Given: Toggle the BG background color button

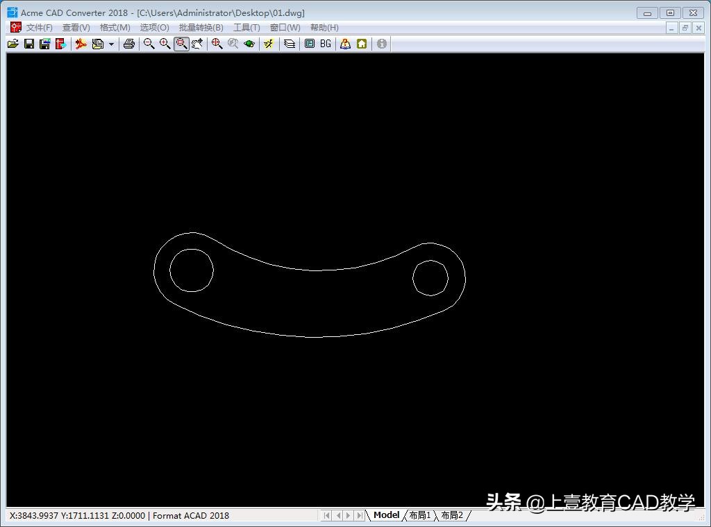Looking at the screenshot, I should coord(326,44).
